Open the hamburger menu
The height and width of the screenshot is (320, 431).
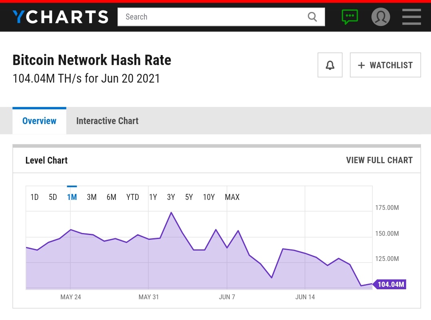411,17
